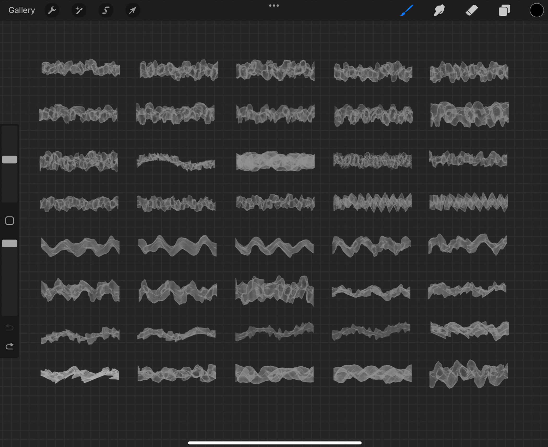Screen dimensions: 548x447
Task: Adjust the brush opacity slider
Action: point(10,243)
